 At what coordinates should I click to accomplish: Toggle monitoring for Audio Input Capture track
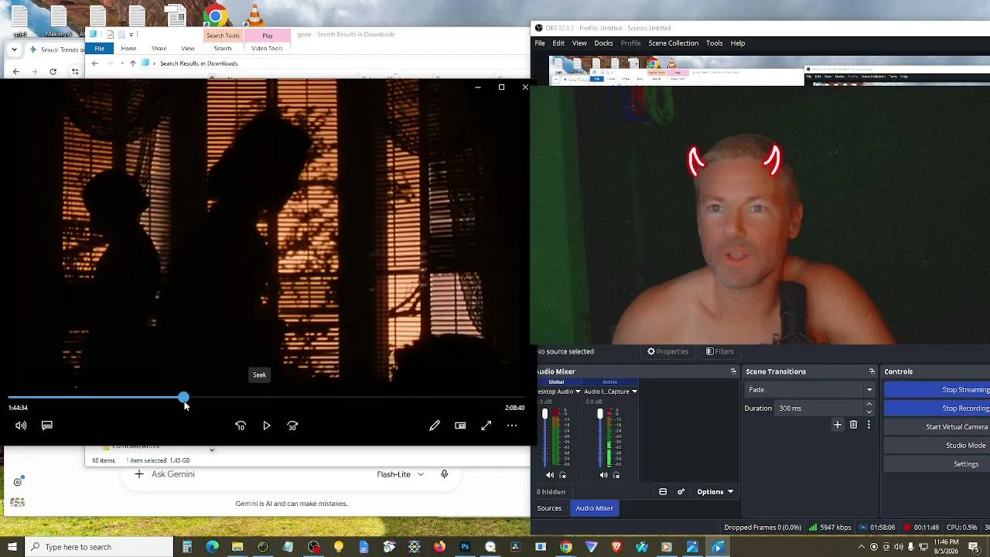[x=616, y=475]
